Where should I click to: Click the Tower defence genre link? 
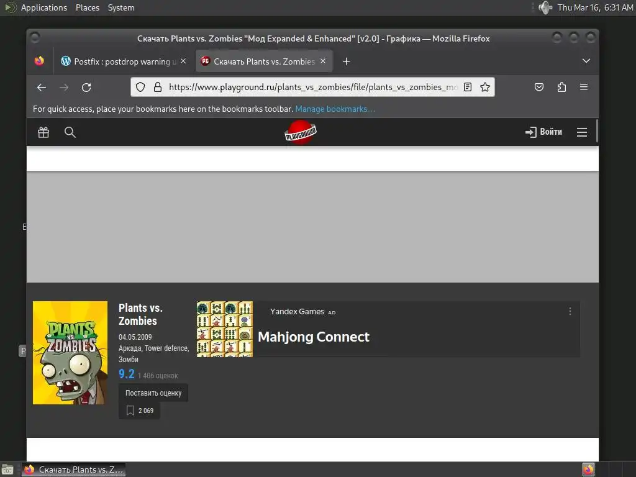166,348
